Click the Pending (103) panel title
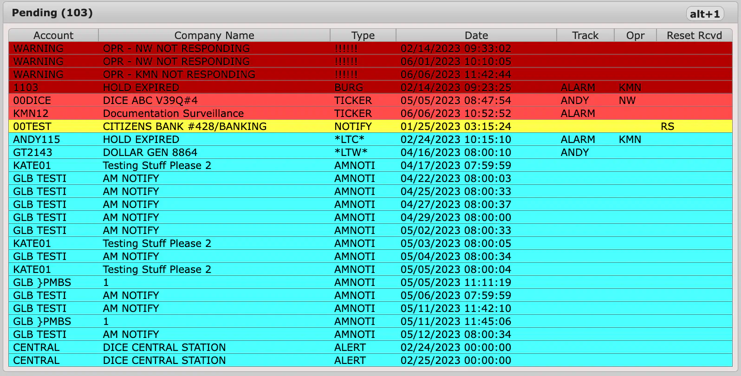Image resolution: width=741 pixels, height=376 pixels. pos(52,13)
